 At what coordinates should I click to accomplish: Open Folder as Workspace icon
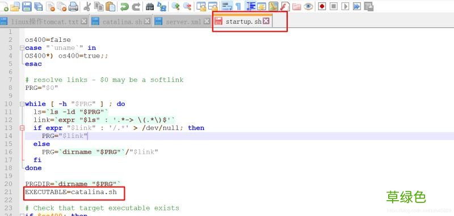(296, 6)
